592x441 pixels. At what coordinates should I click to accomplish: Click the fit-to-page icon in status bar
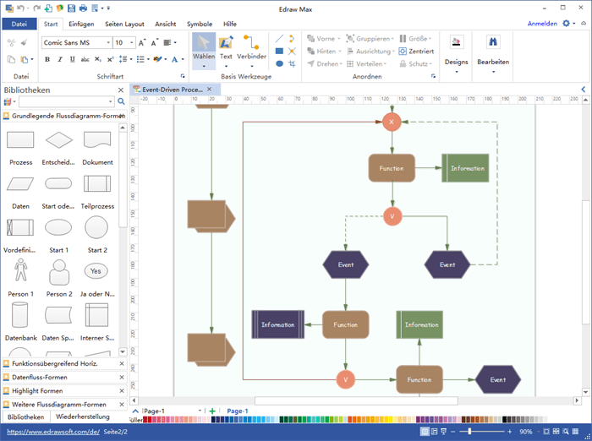coord(546,432)
